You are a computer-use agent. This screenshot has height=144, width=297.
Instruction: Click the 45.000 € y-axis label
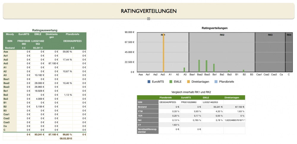(x=129, y=52)
